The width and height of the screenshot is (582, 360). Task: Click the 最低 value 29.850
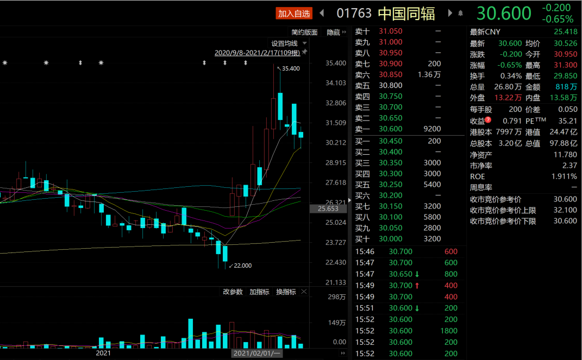point(565,76)
